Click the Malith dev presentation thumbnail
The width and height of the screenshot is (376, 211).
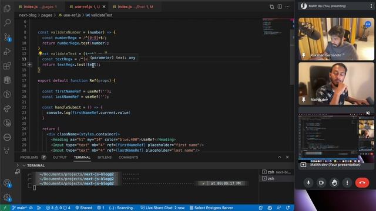pyautogui.click(x=336, y=138)
